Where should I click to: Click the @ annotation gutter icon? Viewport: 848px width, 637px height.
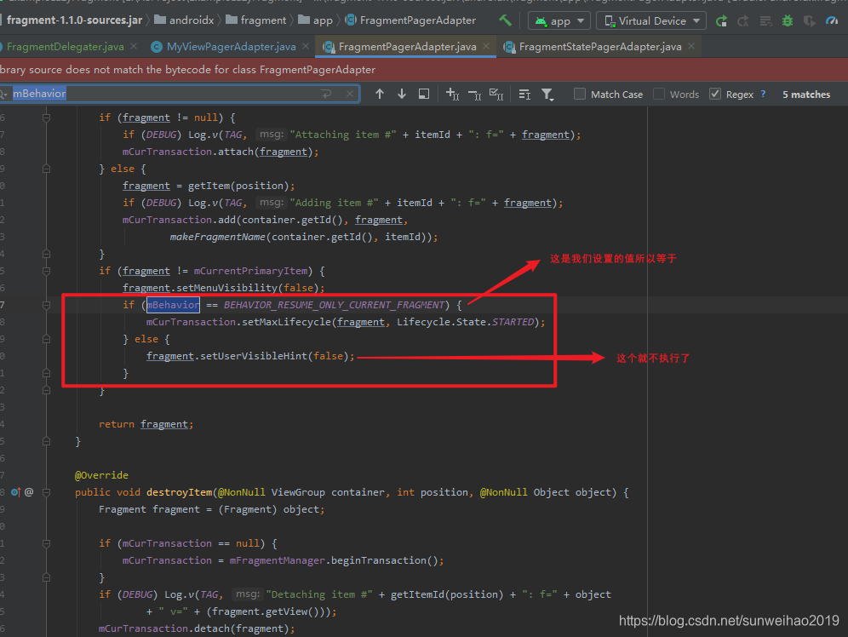coord(29,492)
